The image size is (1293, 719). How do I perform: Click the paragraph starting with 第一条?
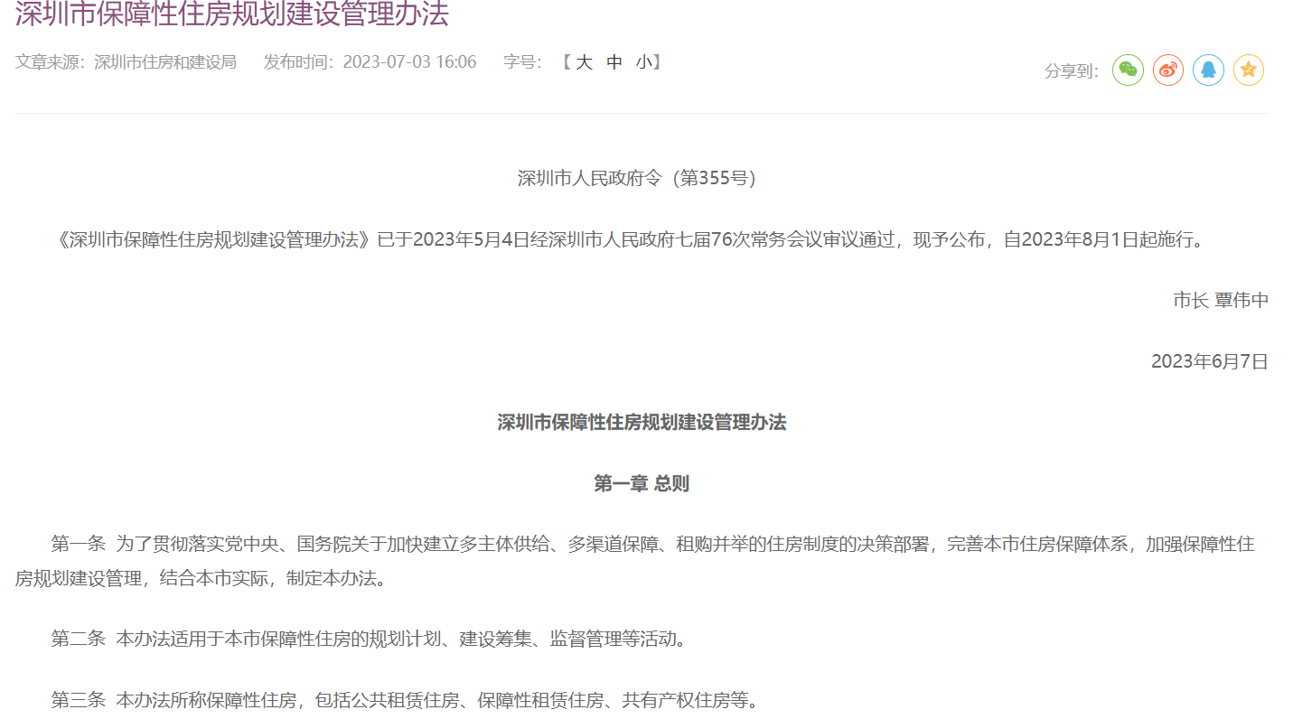pyautogui.click(x=635, y=561)
